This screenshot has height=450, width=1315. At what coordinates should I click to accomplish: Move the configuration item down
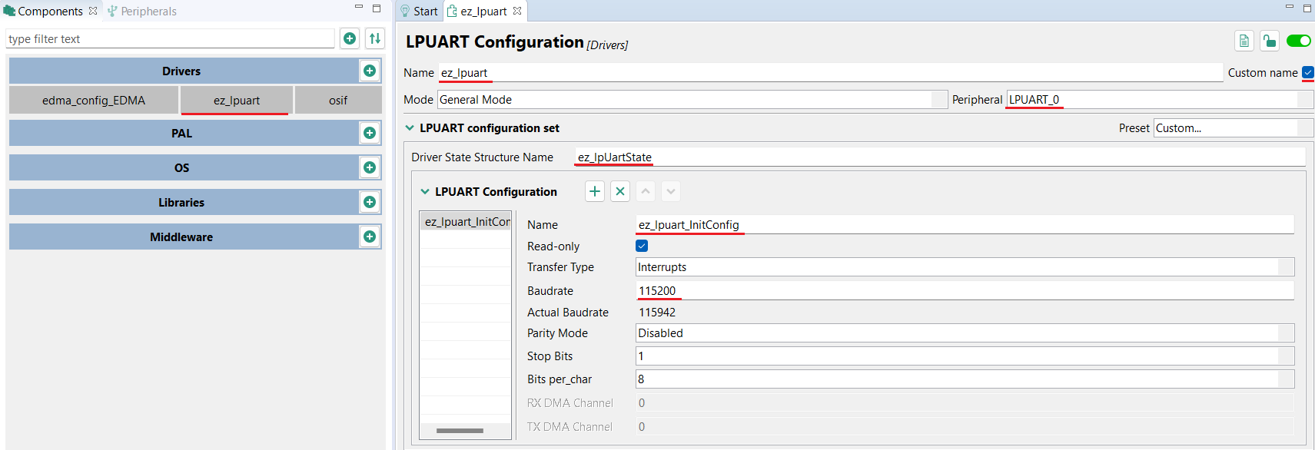671,191
